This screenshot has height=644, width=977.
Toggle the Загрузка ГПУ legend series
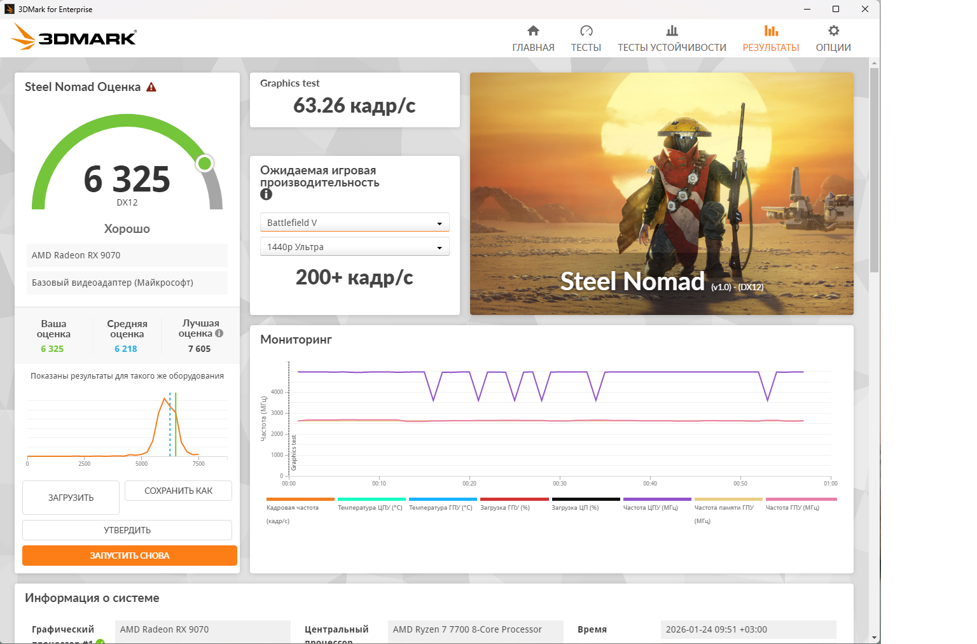click(x=514, y=505)
